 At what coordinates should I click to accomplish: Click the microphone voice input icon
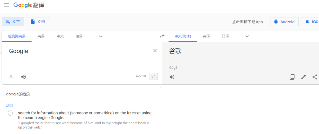[x=11, y=77]
